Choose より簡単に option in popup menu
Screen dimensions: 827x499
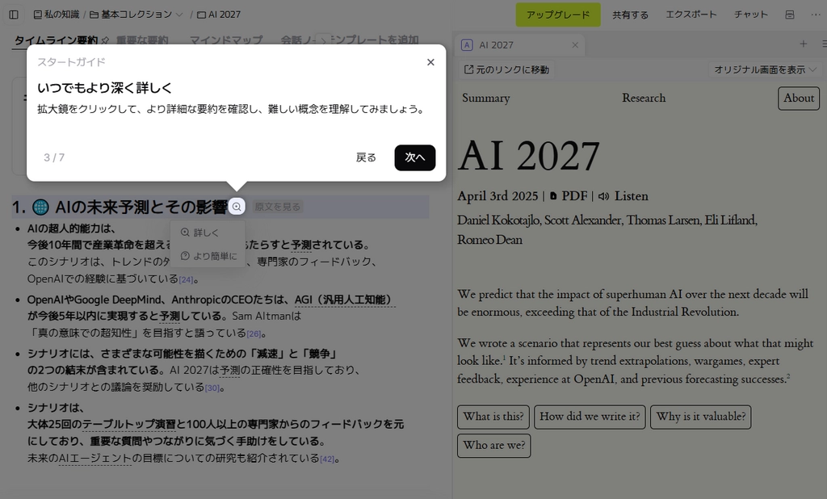(x=208, y=257)
